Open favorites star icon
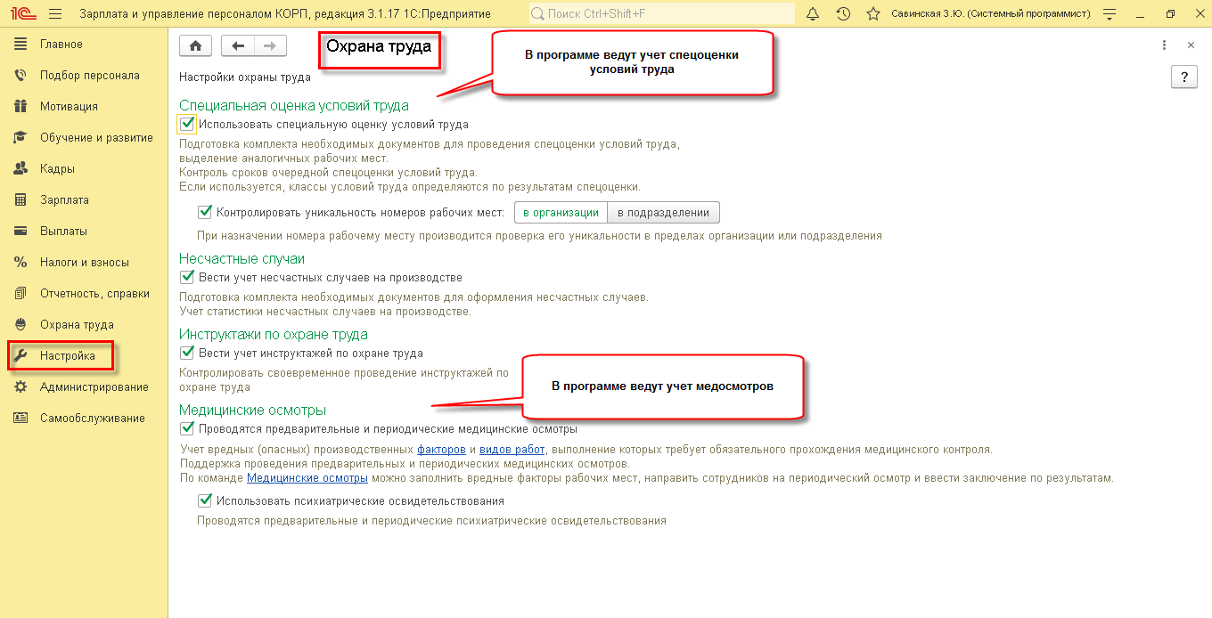 [873, 14]
